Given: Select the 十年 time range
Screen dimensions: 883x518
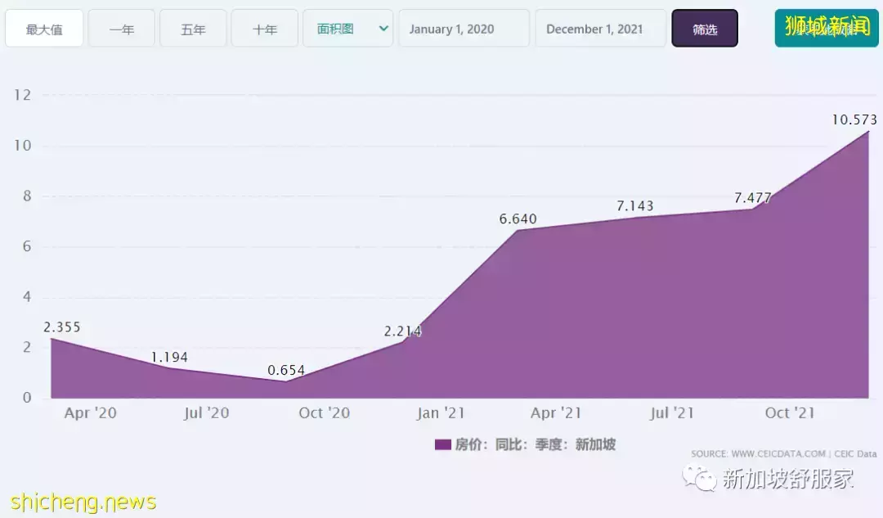Looking at the screenshot, I should click(264, 29).
